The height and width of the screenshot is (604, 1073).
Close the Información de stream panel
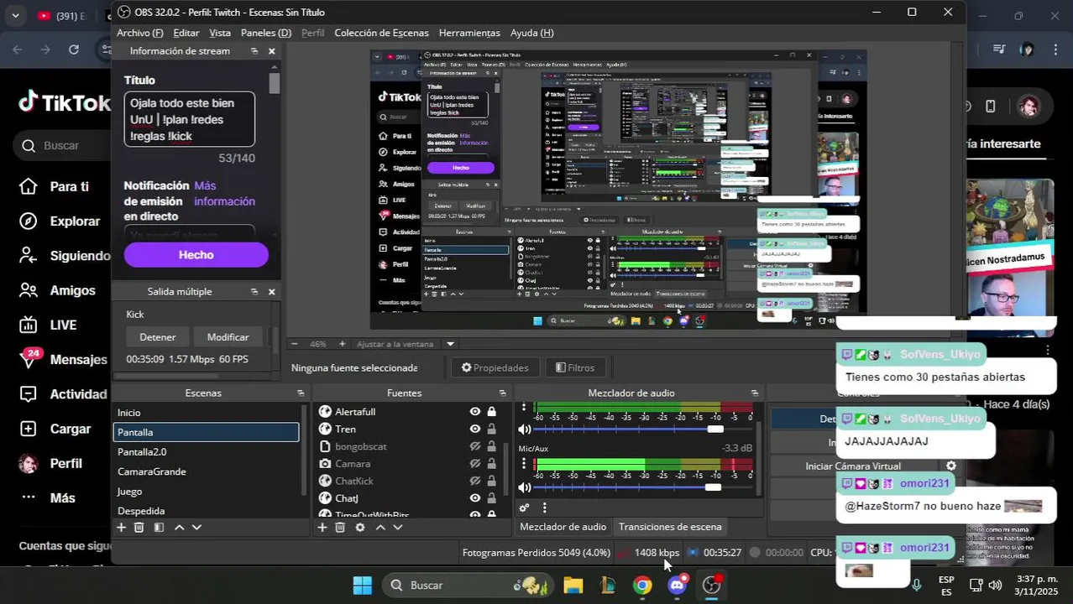click(x=271, y=51)
